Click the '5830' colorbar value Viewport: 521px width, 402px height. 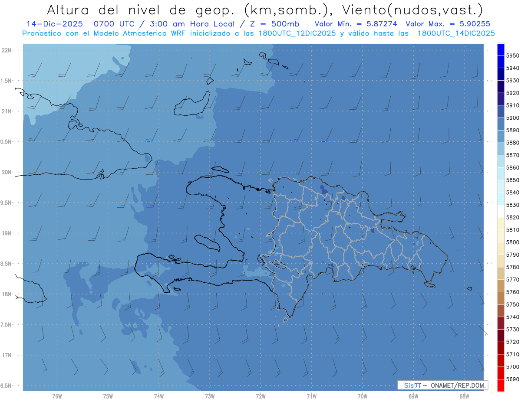click(513, 205)
